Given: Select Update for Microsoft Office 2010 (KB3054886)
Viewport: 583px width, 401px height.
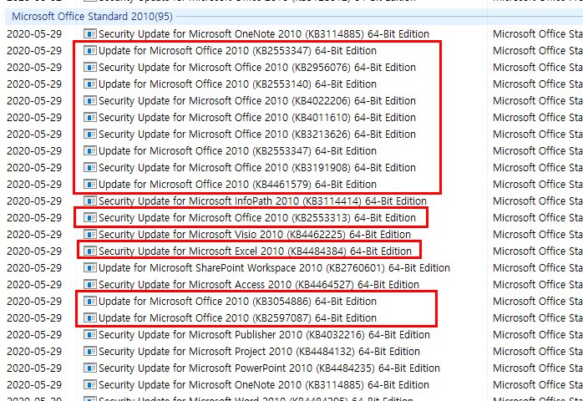Looking at the screenshot, I should [x=237, y=302].
